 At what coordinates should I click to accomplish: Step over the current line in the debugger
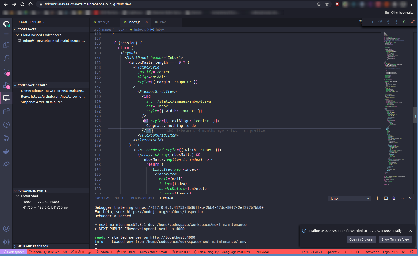coord(380,22)
